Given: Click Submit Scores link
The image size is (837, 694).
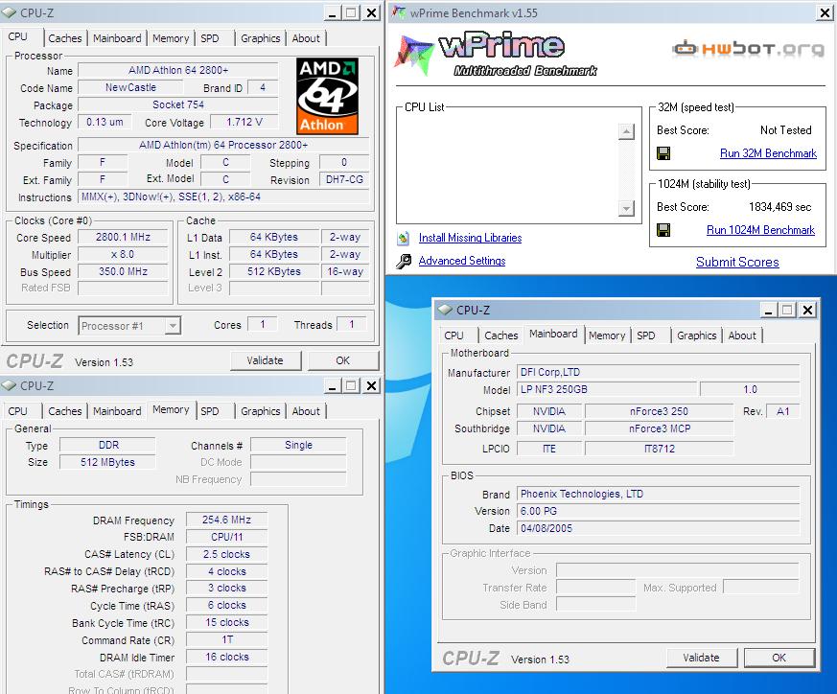Looking at the screenshot, I should [x=737, y=262].
